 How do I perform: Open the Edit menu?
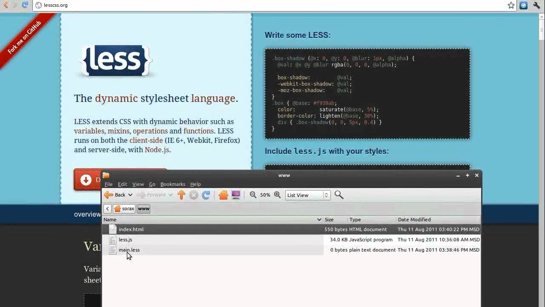(x=123, y=184)
